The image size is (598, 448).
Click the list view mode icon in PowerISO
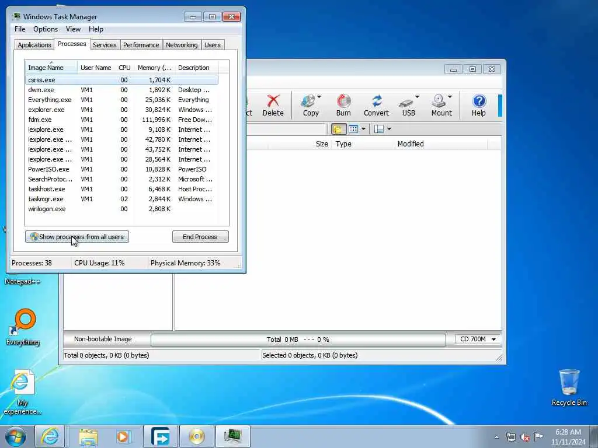point(353,129)
